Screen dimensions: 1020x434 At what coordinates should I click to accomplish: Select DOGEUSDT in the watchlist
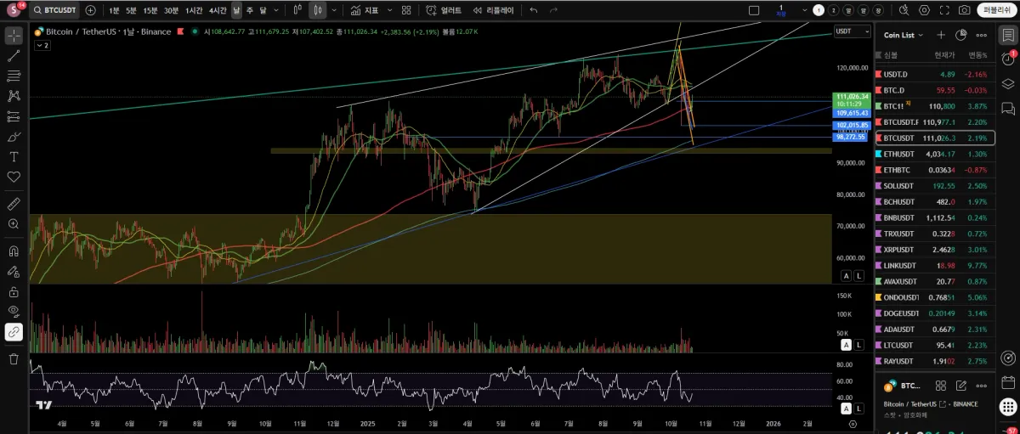tap(935, 313)
